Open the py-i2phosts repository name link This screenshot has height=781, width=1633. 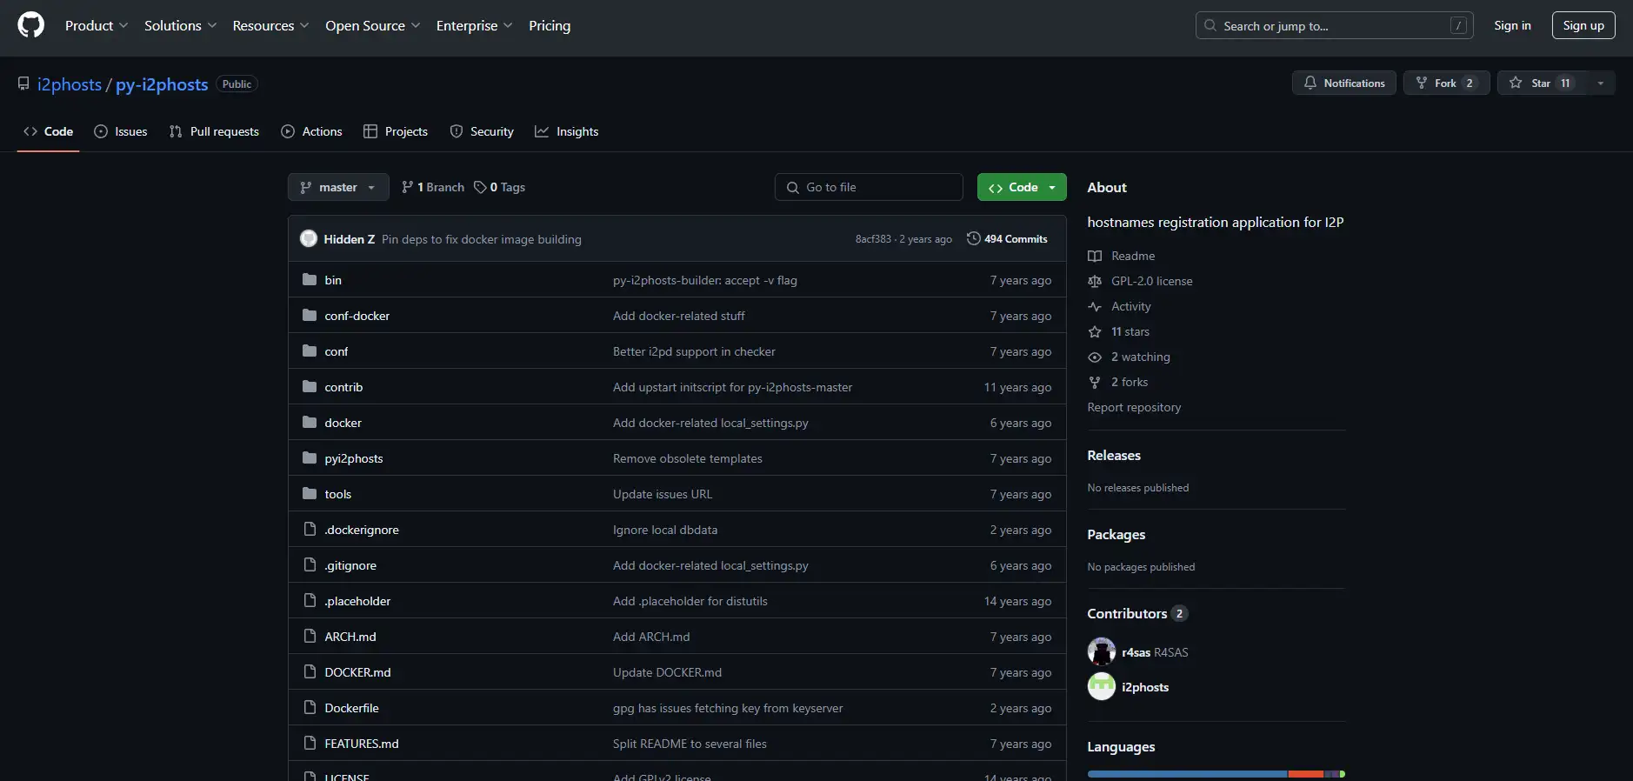[162, 84]
